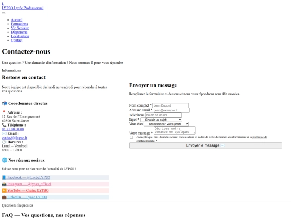Click the FAQ — Vos questions heading

tap(43, 215)
